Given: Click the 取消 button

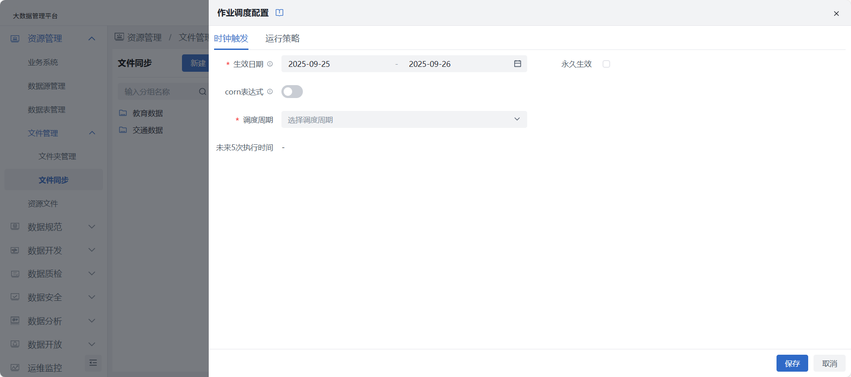Looking at the screenshot, I should click(x=829, y=364).
